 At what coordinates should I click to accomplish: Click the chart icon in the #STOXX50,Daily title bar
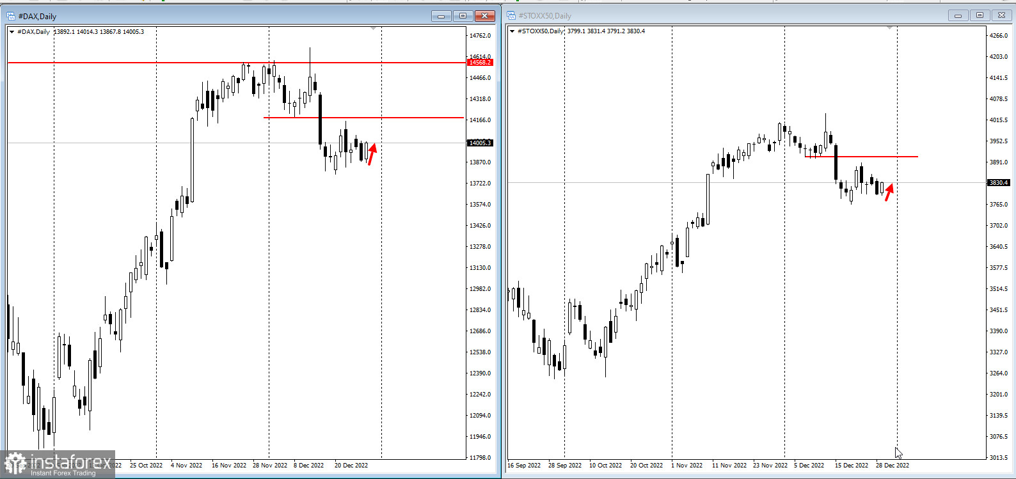click(511, 15)
